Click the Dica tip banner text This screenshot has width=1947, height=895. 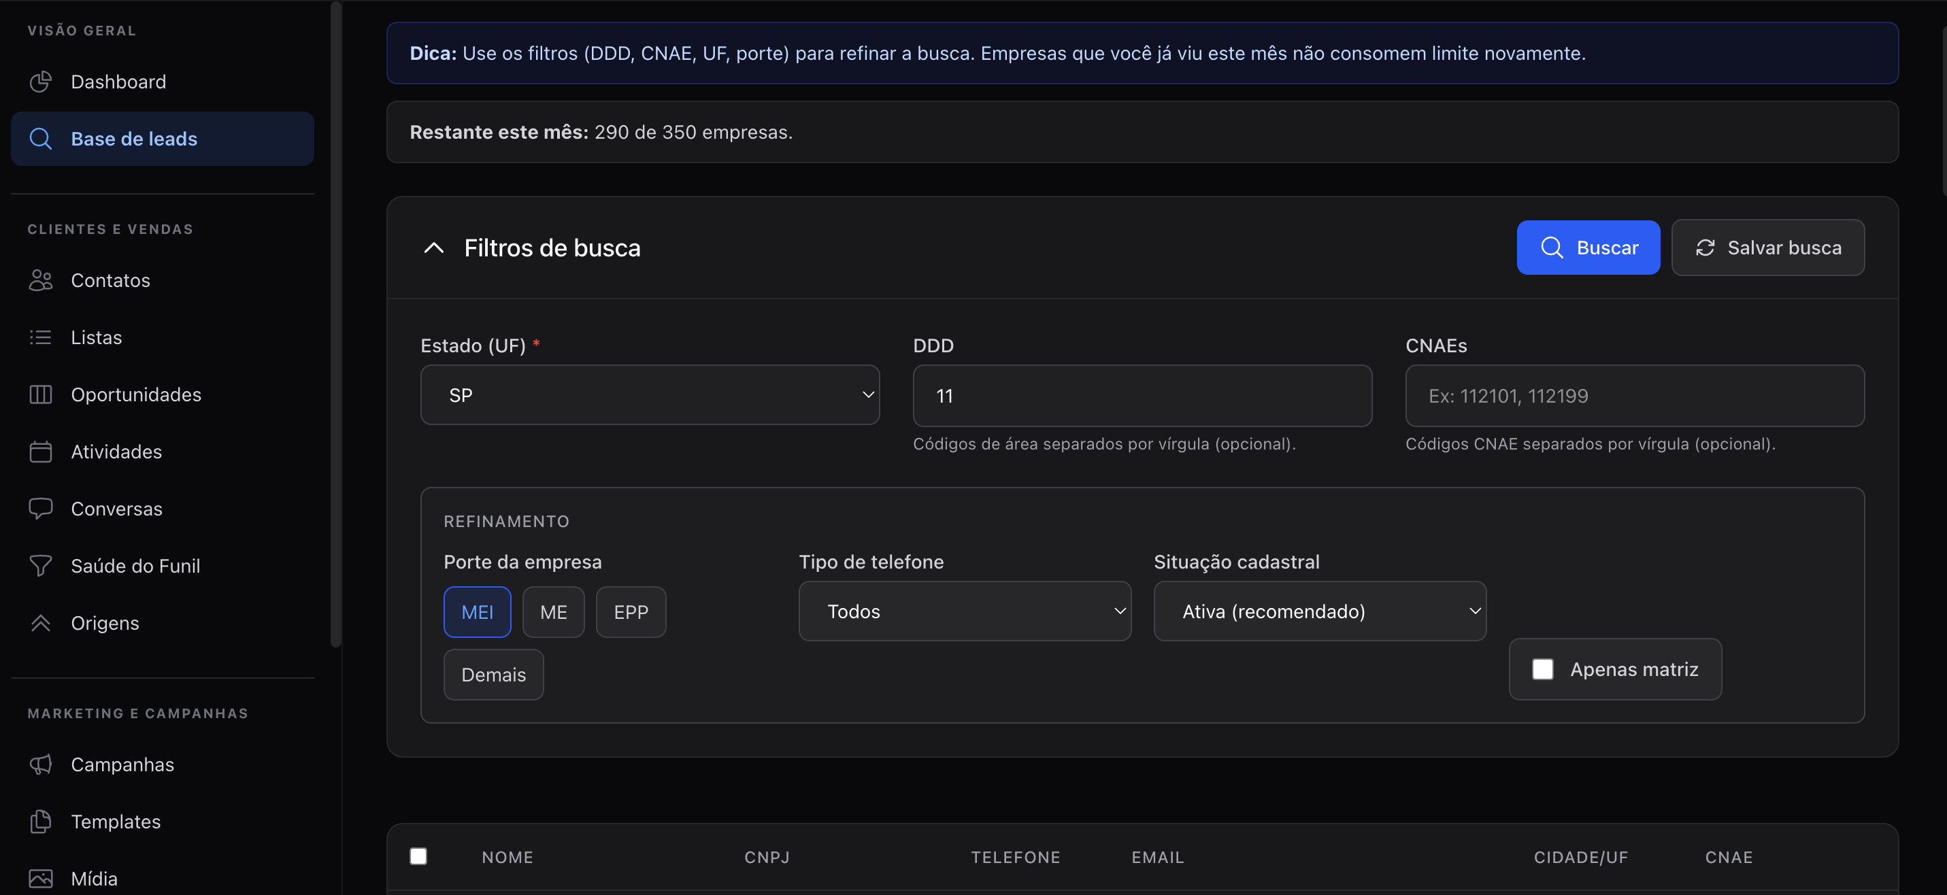[998, 54]
